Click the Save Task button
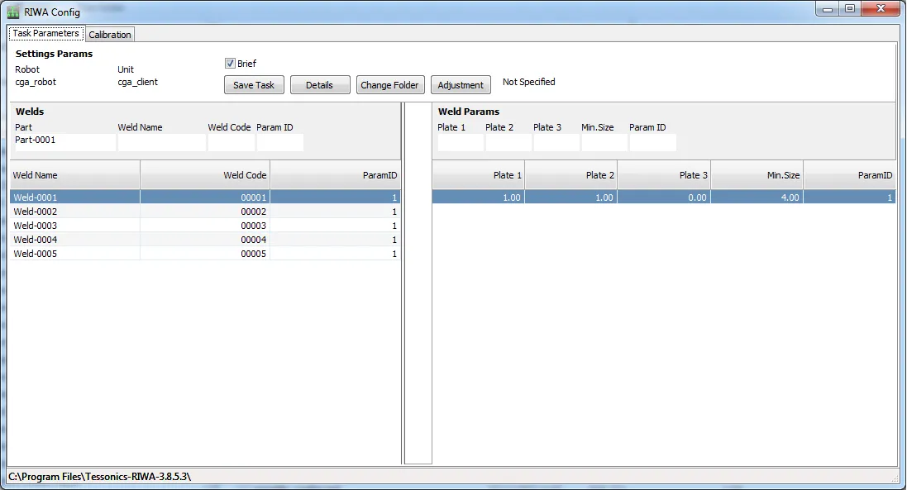 [253, 84]
